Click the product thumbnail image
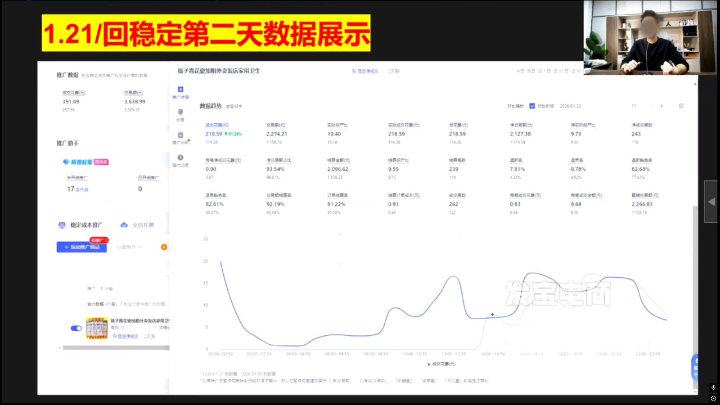The height and width of the screenshot is (405, 720). (97, 328)
